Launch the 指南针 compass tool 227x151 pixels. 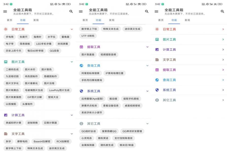(37, 37)
